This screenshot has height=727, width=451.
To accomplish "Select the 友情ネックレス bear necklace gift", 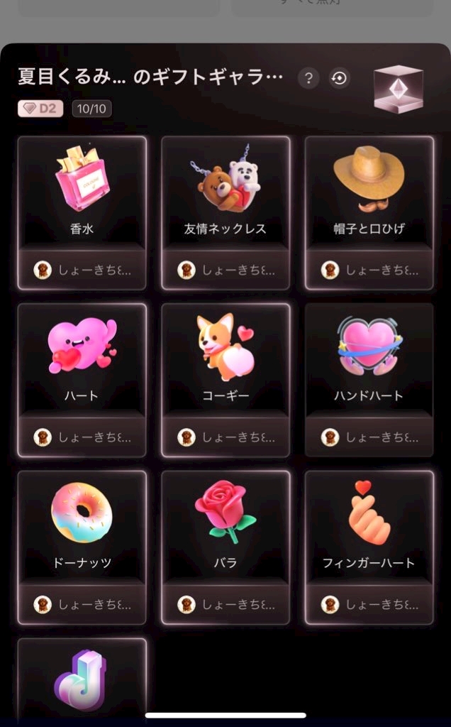I will [225, 213].
